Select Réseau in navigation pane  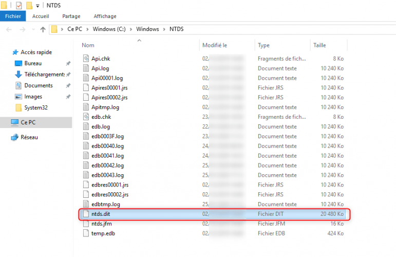(29, 137)
